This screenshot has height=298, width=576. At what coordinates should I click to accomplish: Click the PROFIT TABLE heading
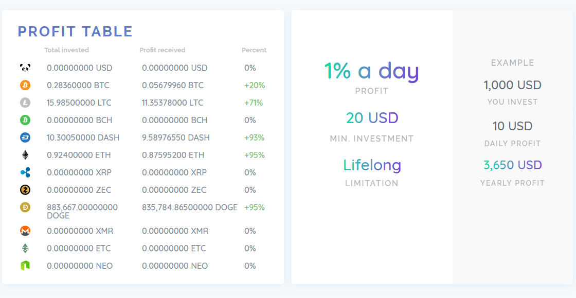[75, 32]
